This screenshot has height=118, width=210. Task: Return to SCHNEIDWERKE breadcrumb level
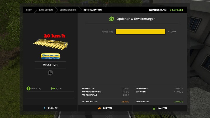(67, 10)
